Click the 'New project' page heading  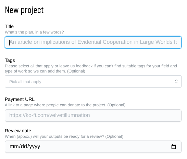click(x=24, y=10)
